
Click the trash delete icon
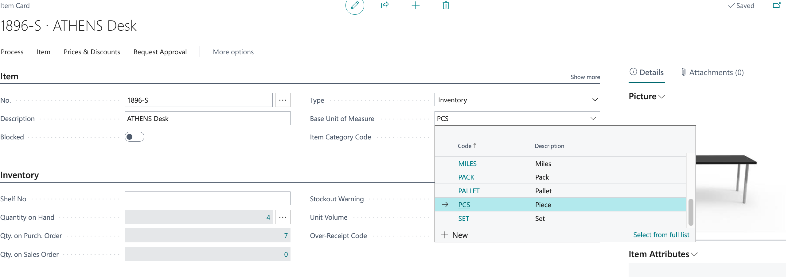(446, 6)
